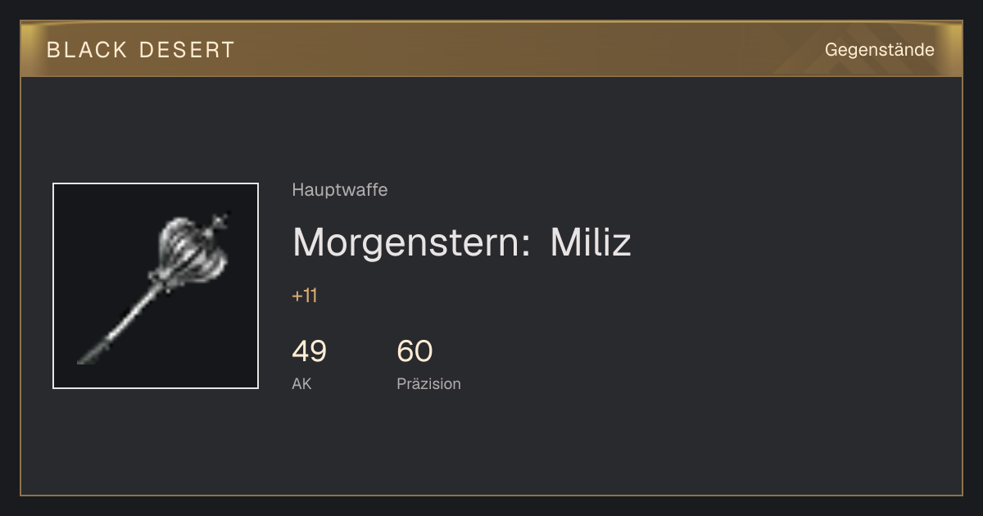Click the Präzision stat label
This screenshot has height=516, width=983.
pyautogui.click(x=428, y=383)
